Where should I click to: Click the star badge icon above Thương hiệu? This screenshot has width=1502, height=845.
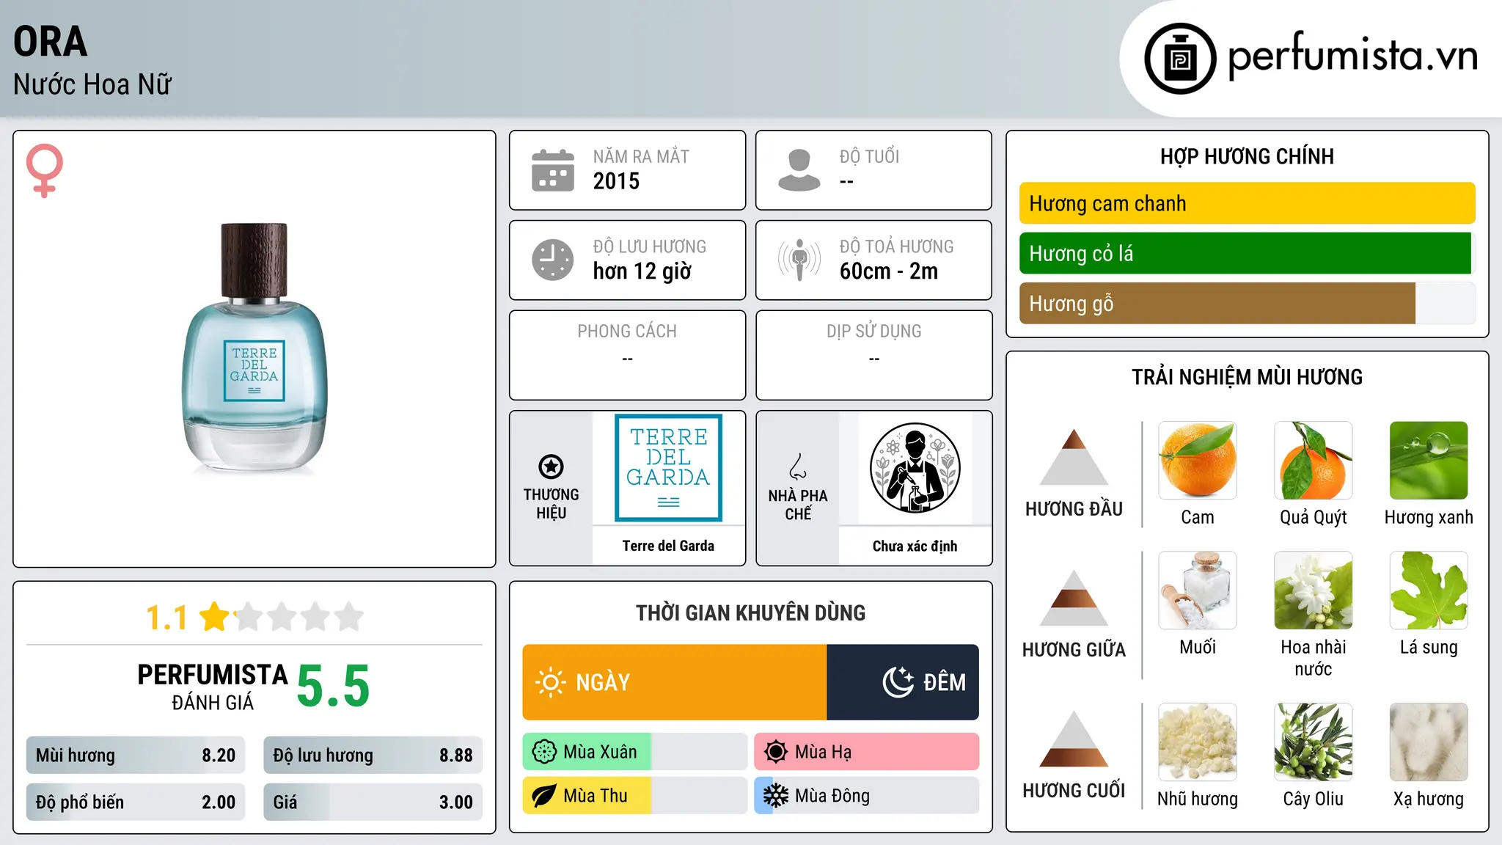(551, 467)
